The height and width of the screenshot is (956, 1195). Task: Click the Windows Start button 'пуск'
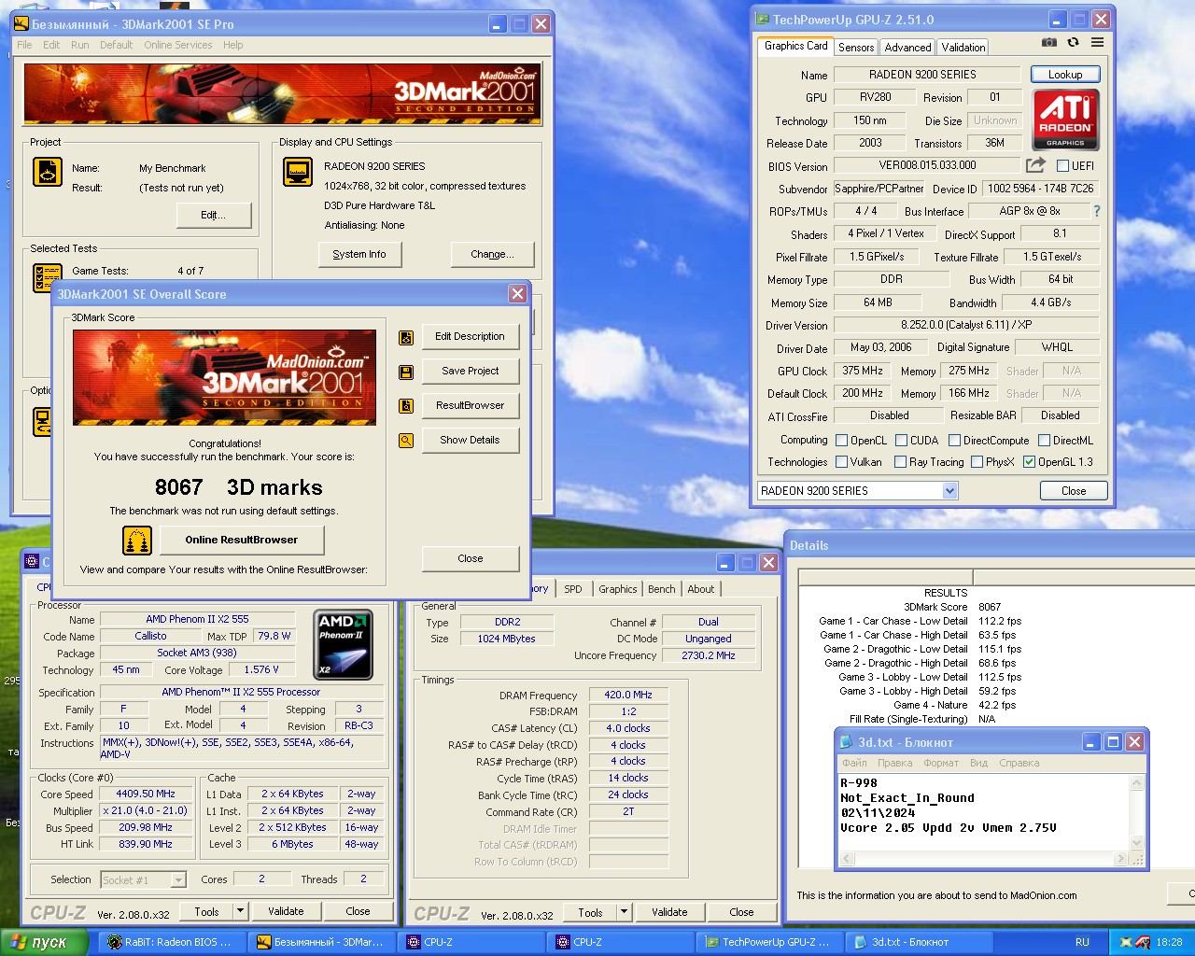tap(45, 942)
